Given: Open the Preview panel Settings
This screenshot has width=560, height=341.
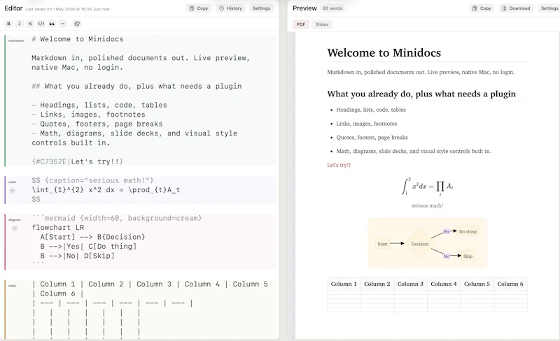Looking at the screenshot, I should pyautogui.click(x=549, y=8).
